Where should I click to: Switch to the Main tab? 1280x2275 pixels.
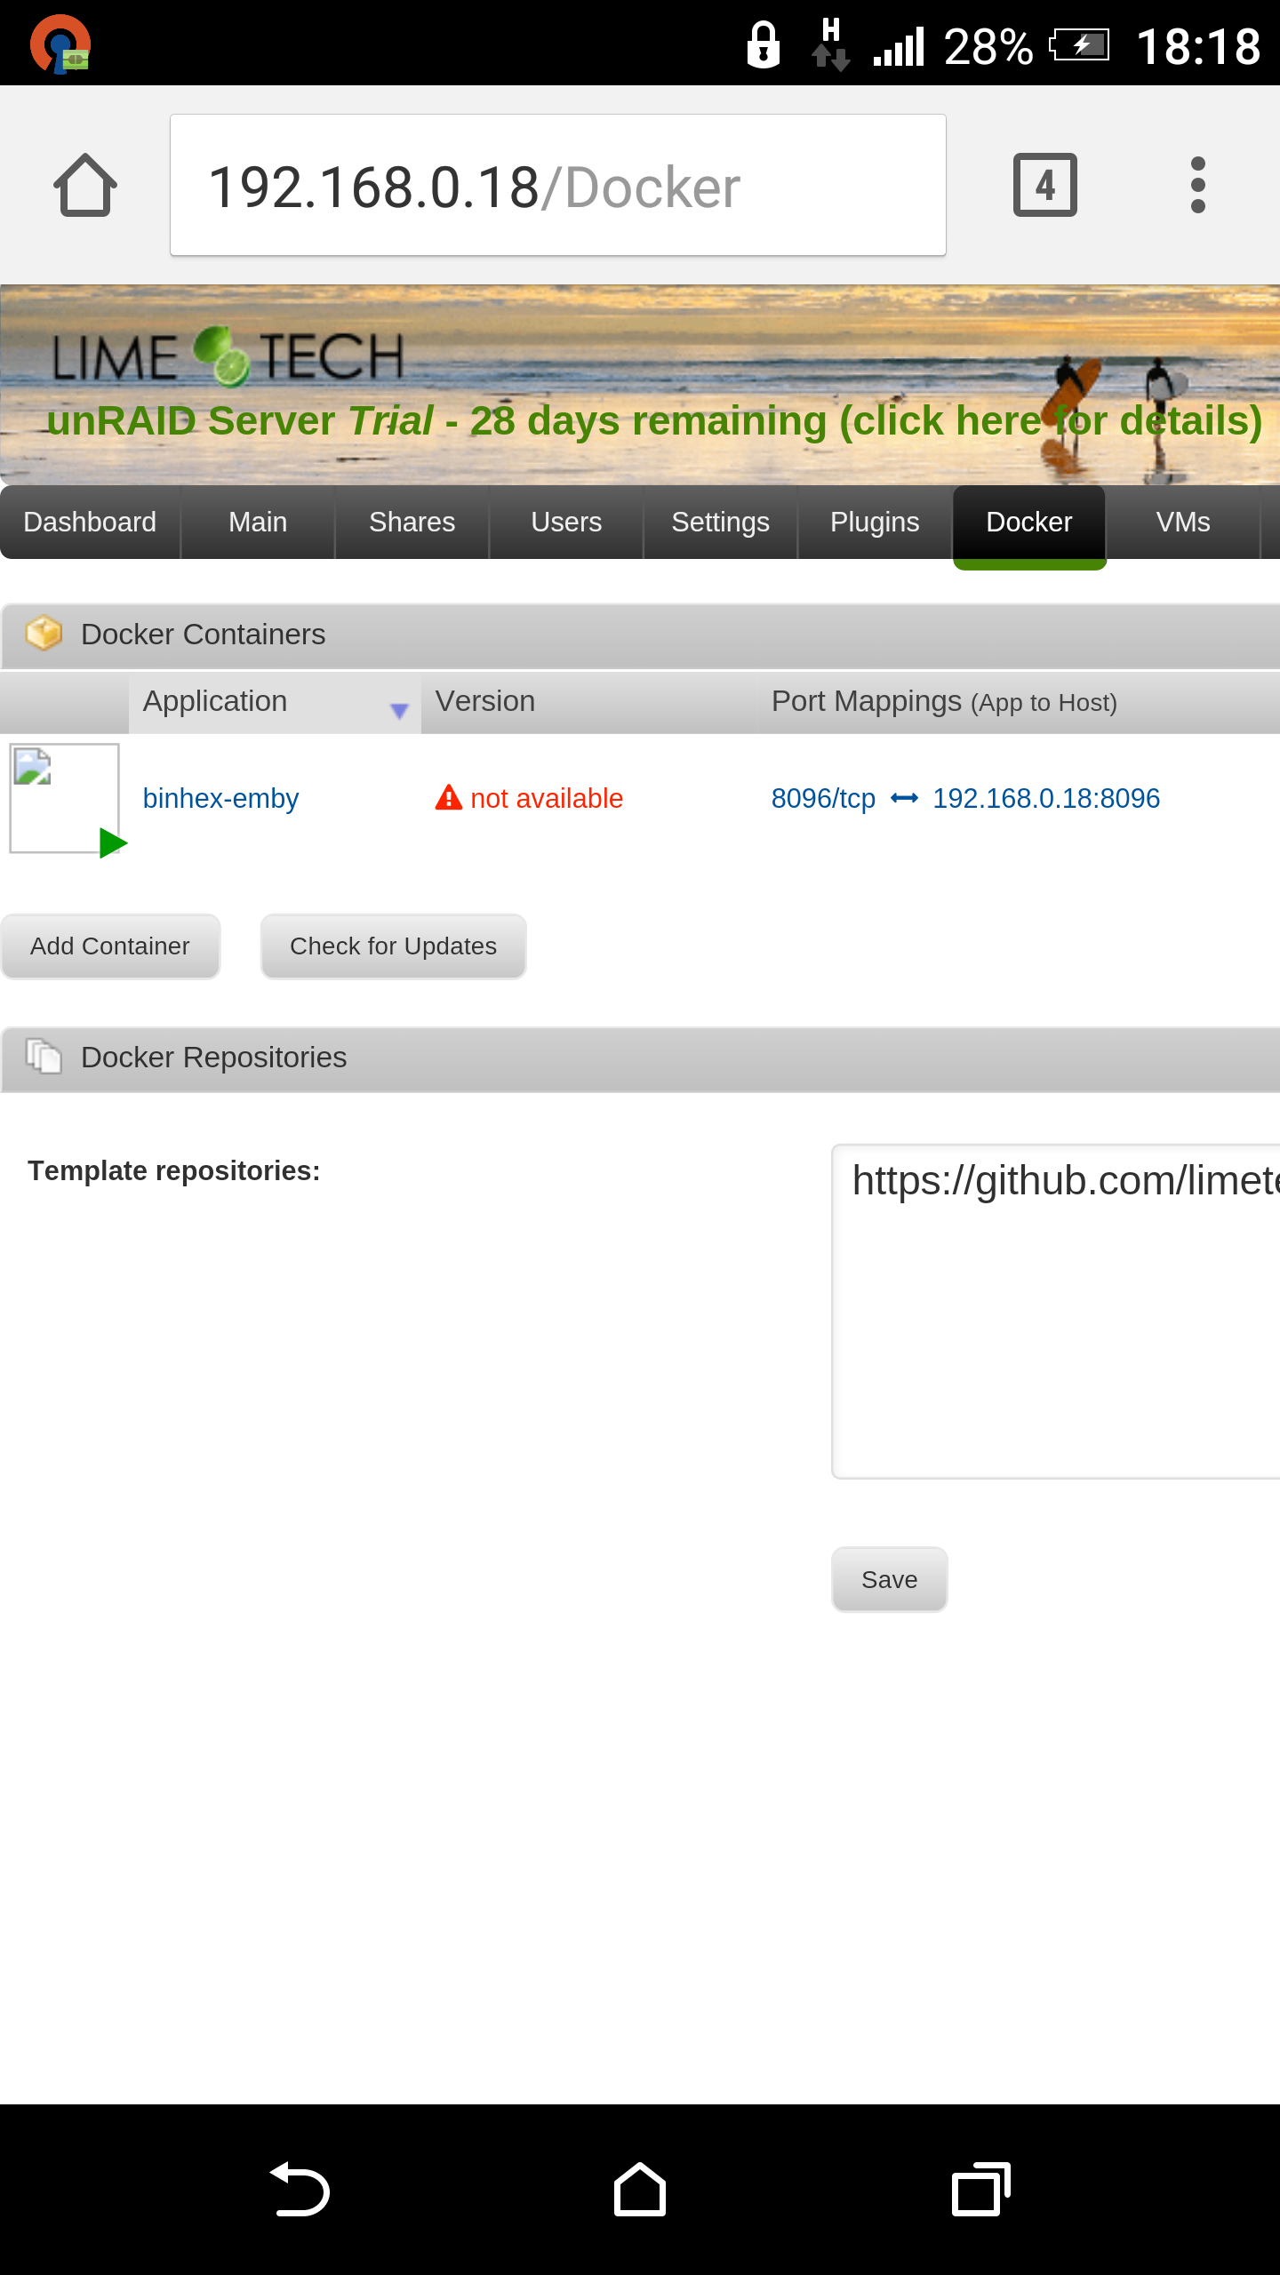pos(258,522)
